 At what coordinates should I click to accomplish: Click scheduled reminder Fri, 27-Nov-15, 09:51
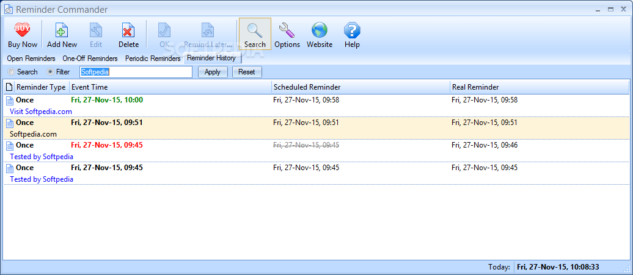point(306,123)
